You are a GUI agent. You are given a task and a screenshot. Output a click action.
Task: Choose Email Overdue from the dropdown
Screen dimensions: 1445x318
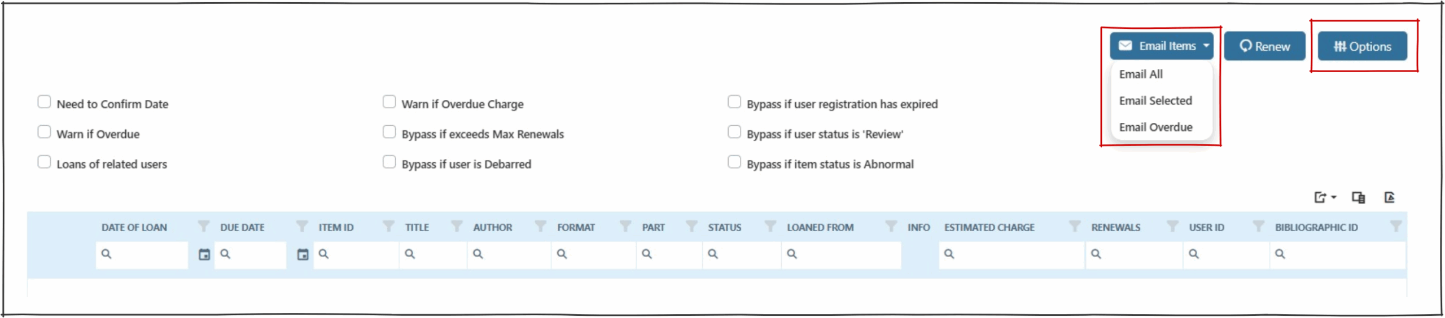click(x=1155, y=127)
